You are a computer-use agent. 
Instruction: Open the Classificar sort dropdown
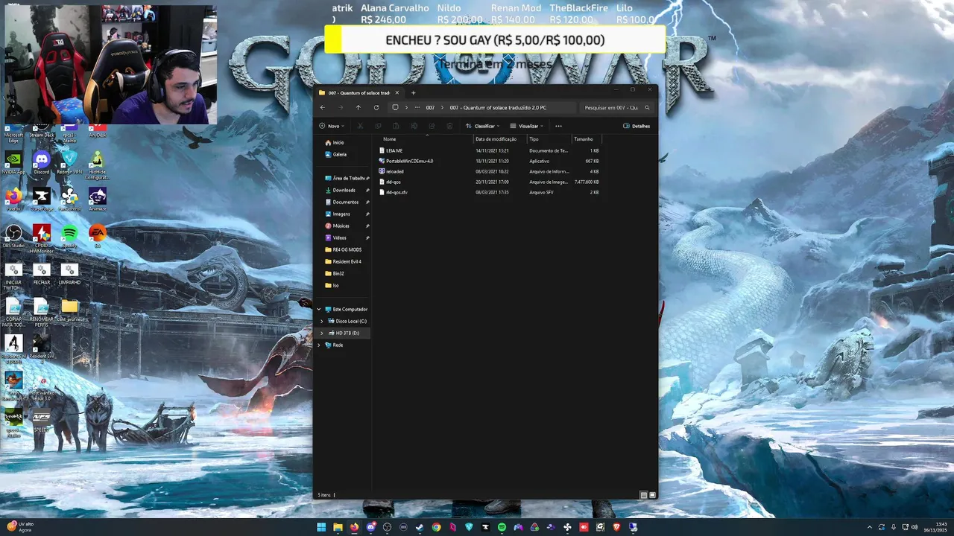click(x=482, y=126)
